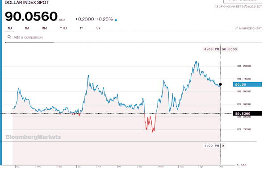This screenshot has height=170, width=268.
Task: Click the blue 90.06 price label
Action: click(x=247, y=84)
